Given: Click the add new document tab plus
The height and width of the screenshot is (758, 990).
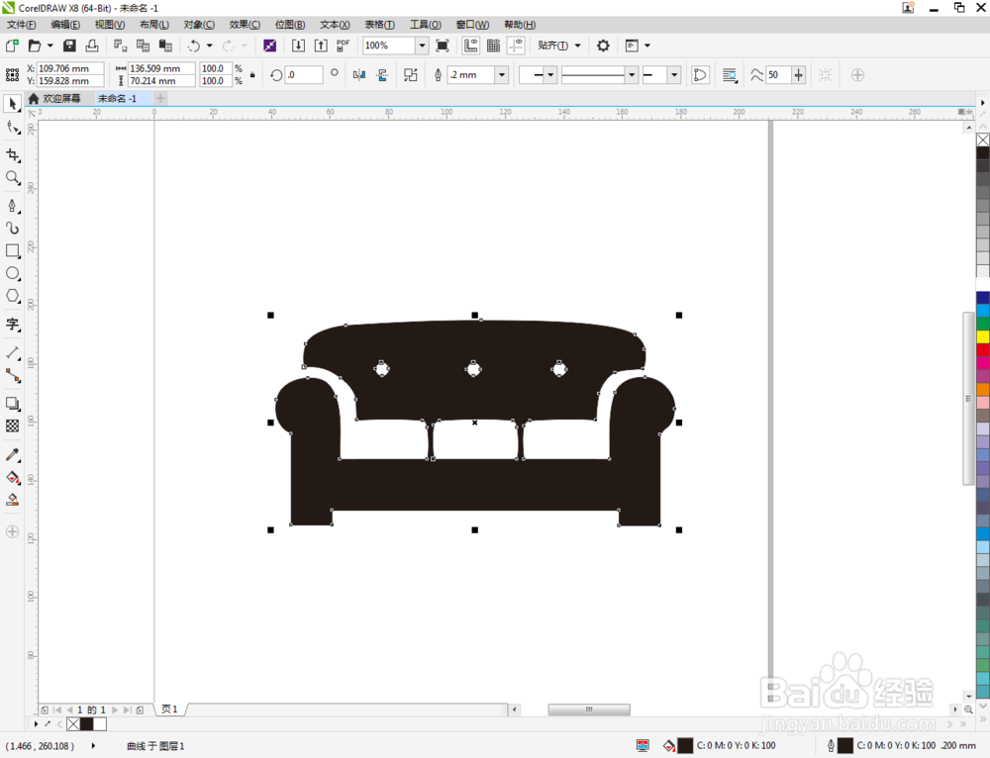Looking at the screenshot, I should pos(160,98).
